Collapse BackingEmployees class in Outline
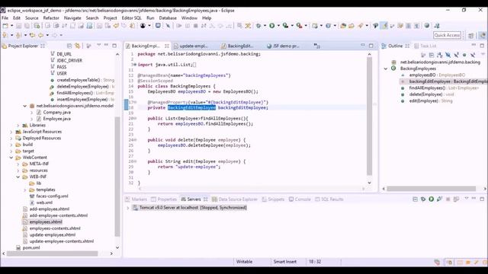The width and height of the screenshot is (488, 274). pos(386,68)
